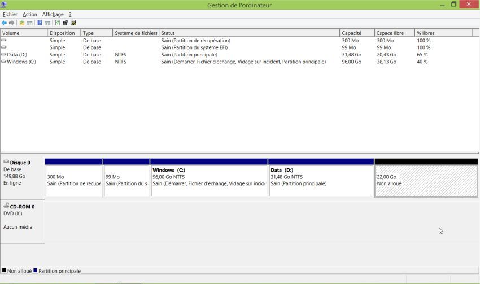Click the drive icon beside Windows (C:)
Viewport: 480px width, 284px height.
4,61
